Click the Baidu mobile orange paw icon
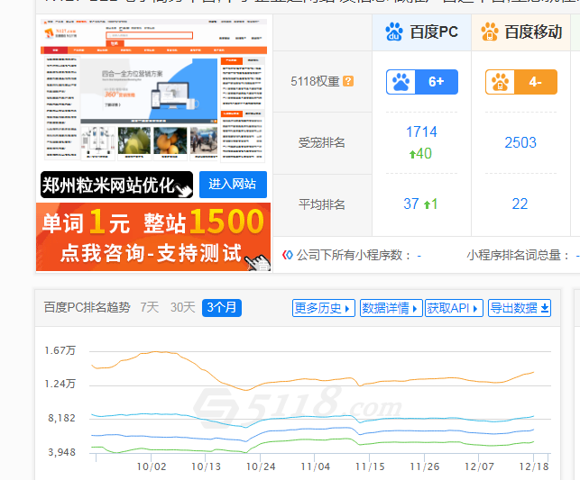Image resolution: width=580 pixels, height=480 pixels. click(490, 32)
